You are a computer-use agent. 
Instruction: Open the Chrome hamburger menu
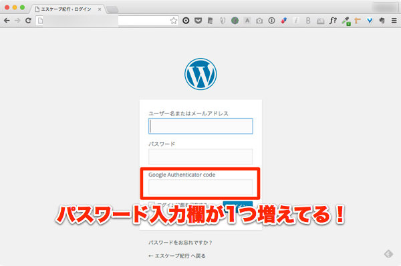coord(394,21)
